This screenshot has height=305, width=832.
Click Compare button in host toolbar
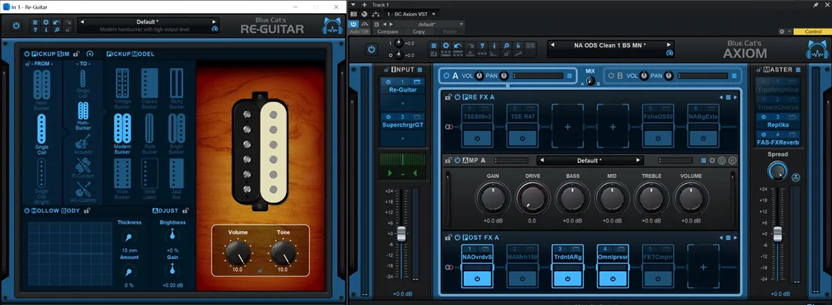(x=388, y=32)
